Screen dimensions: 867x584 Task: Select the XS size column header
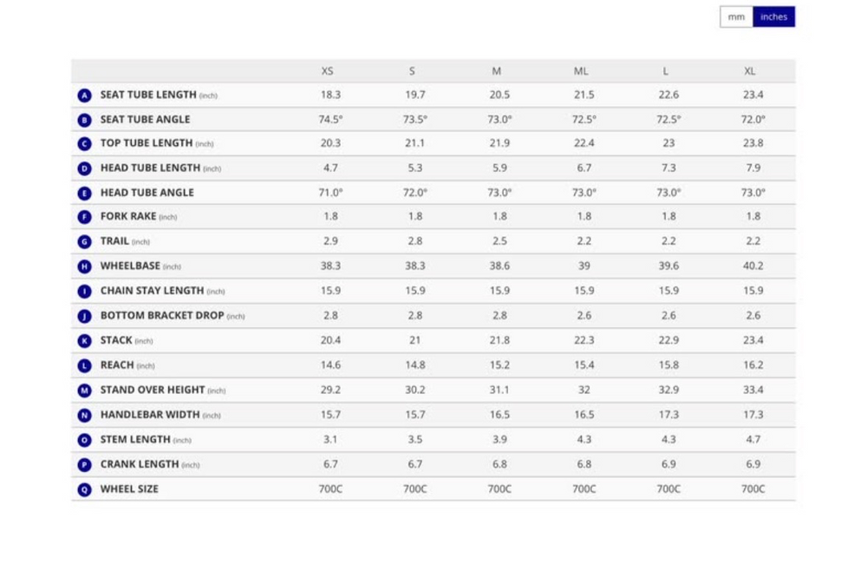click(328, 71)
